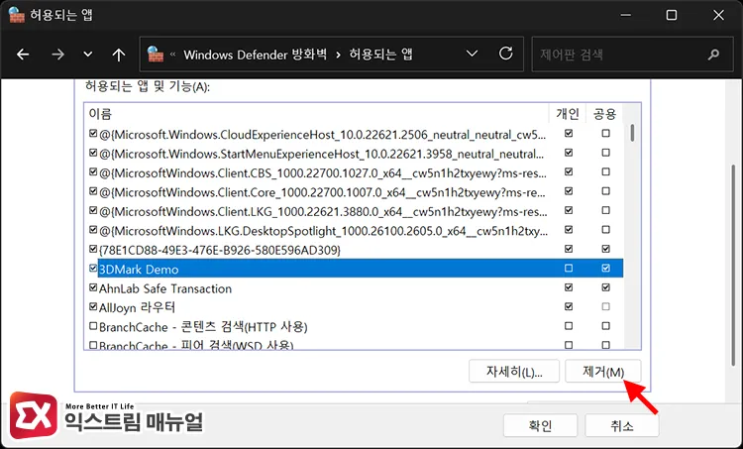This screenshot has width=743, height=449.
Task: Uncheck StartMenuExperienceHost app checkbox
Action: (x=93, y=153)
